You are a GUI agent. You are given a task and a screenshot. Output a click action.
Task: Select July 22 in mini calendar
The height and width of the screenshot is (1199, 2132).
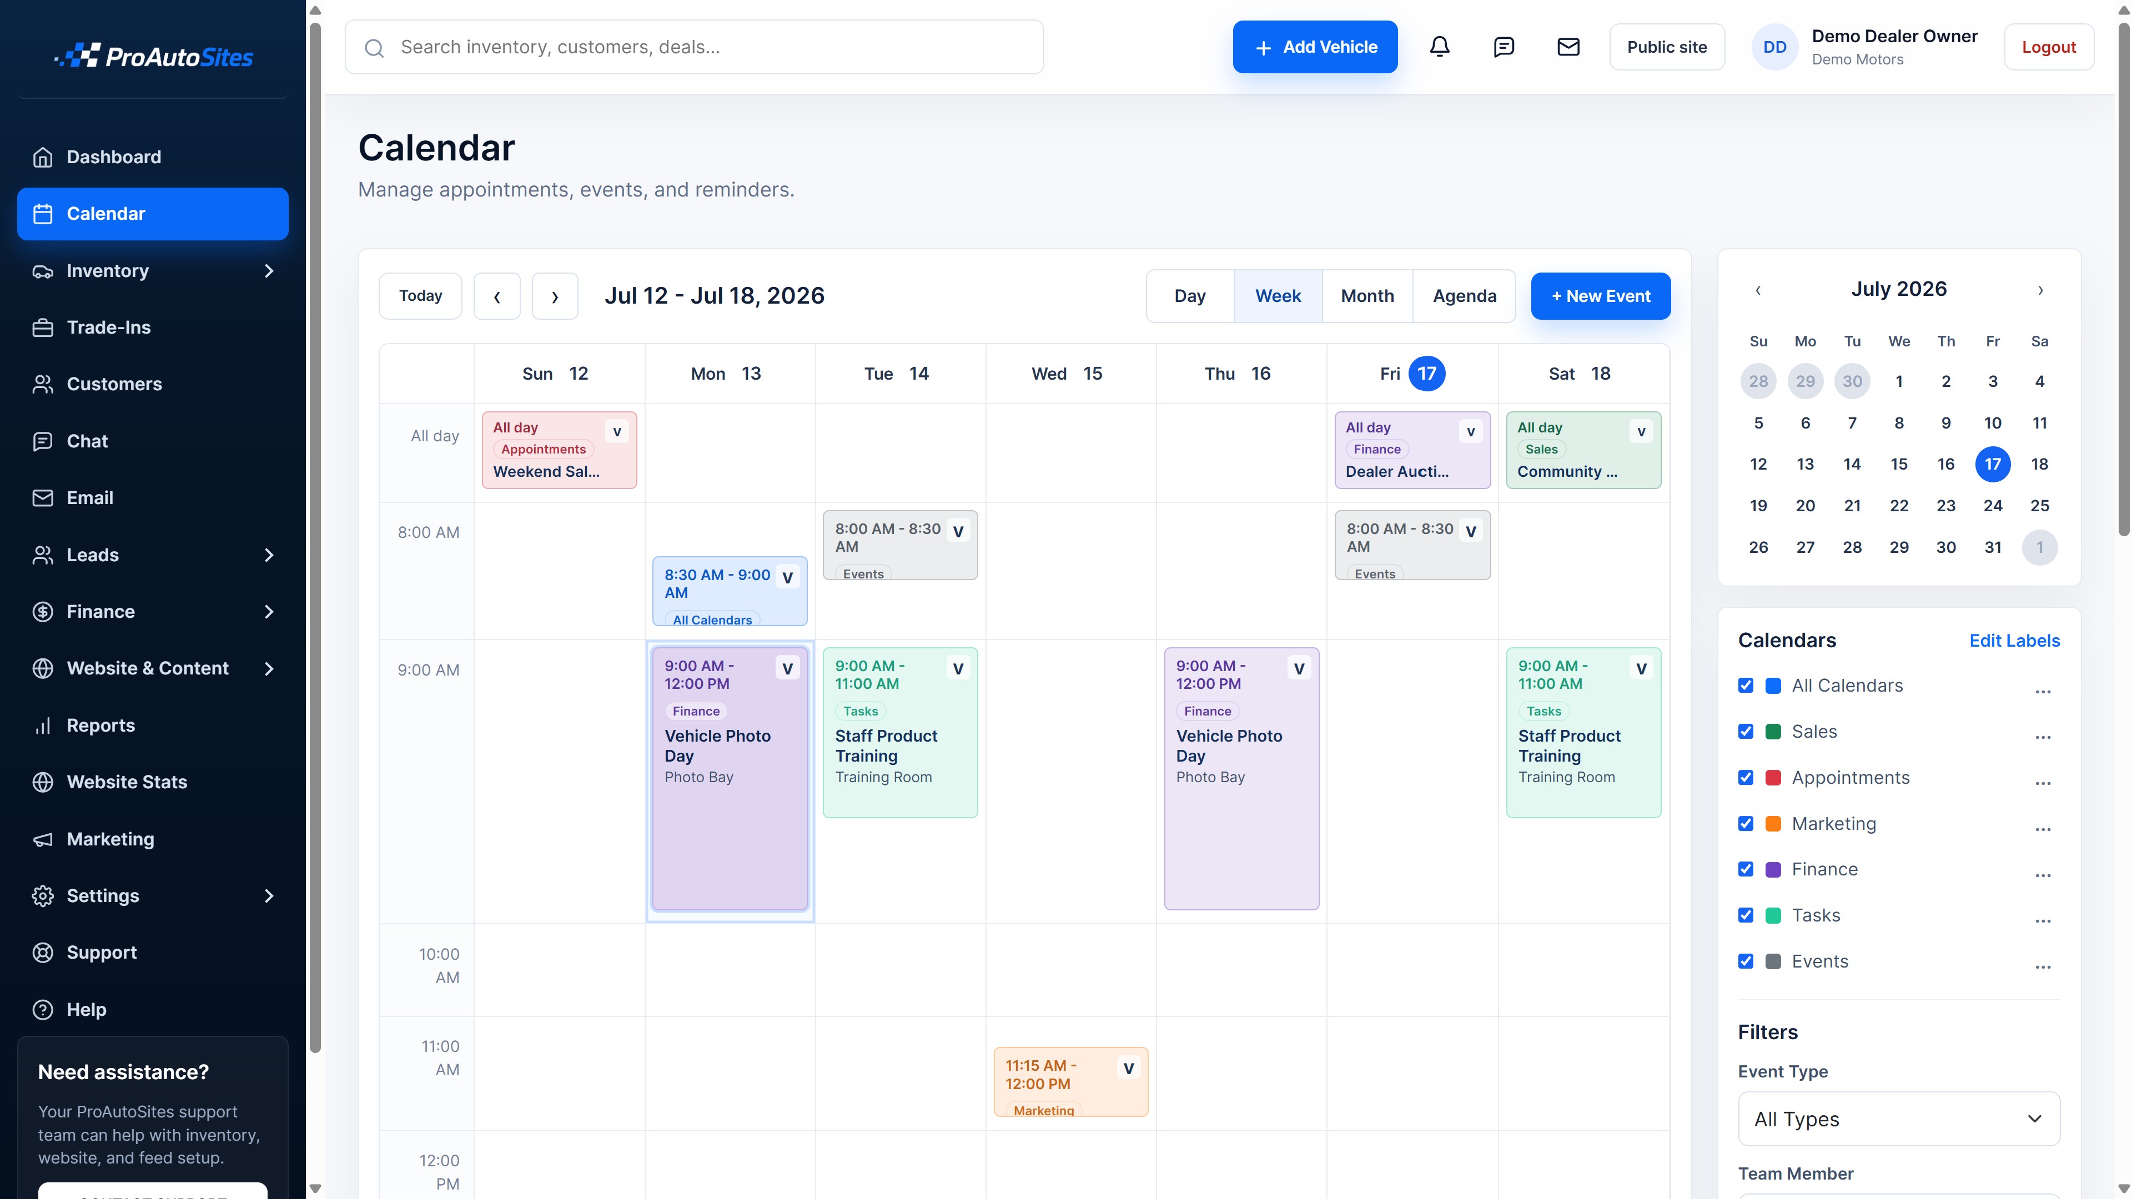[x=1899, y=506]
